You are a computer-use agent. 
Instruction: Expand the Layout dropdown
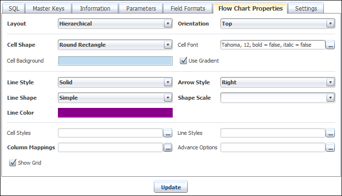point(167,24)
